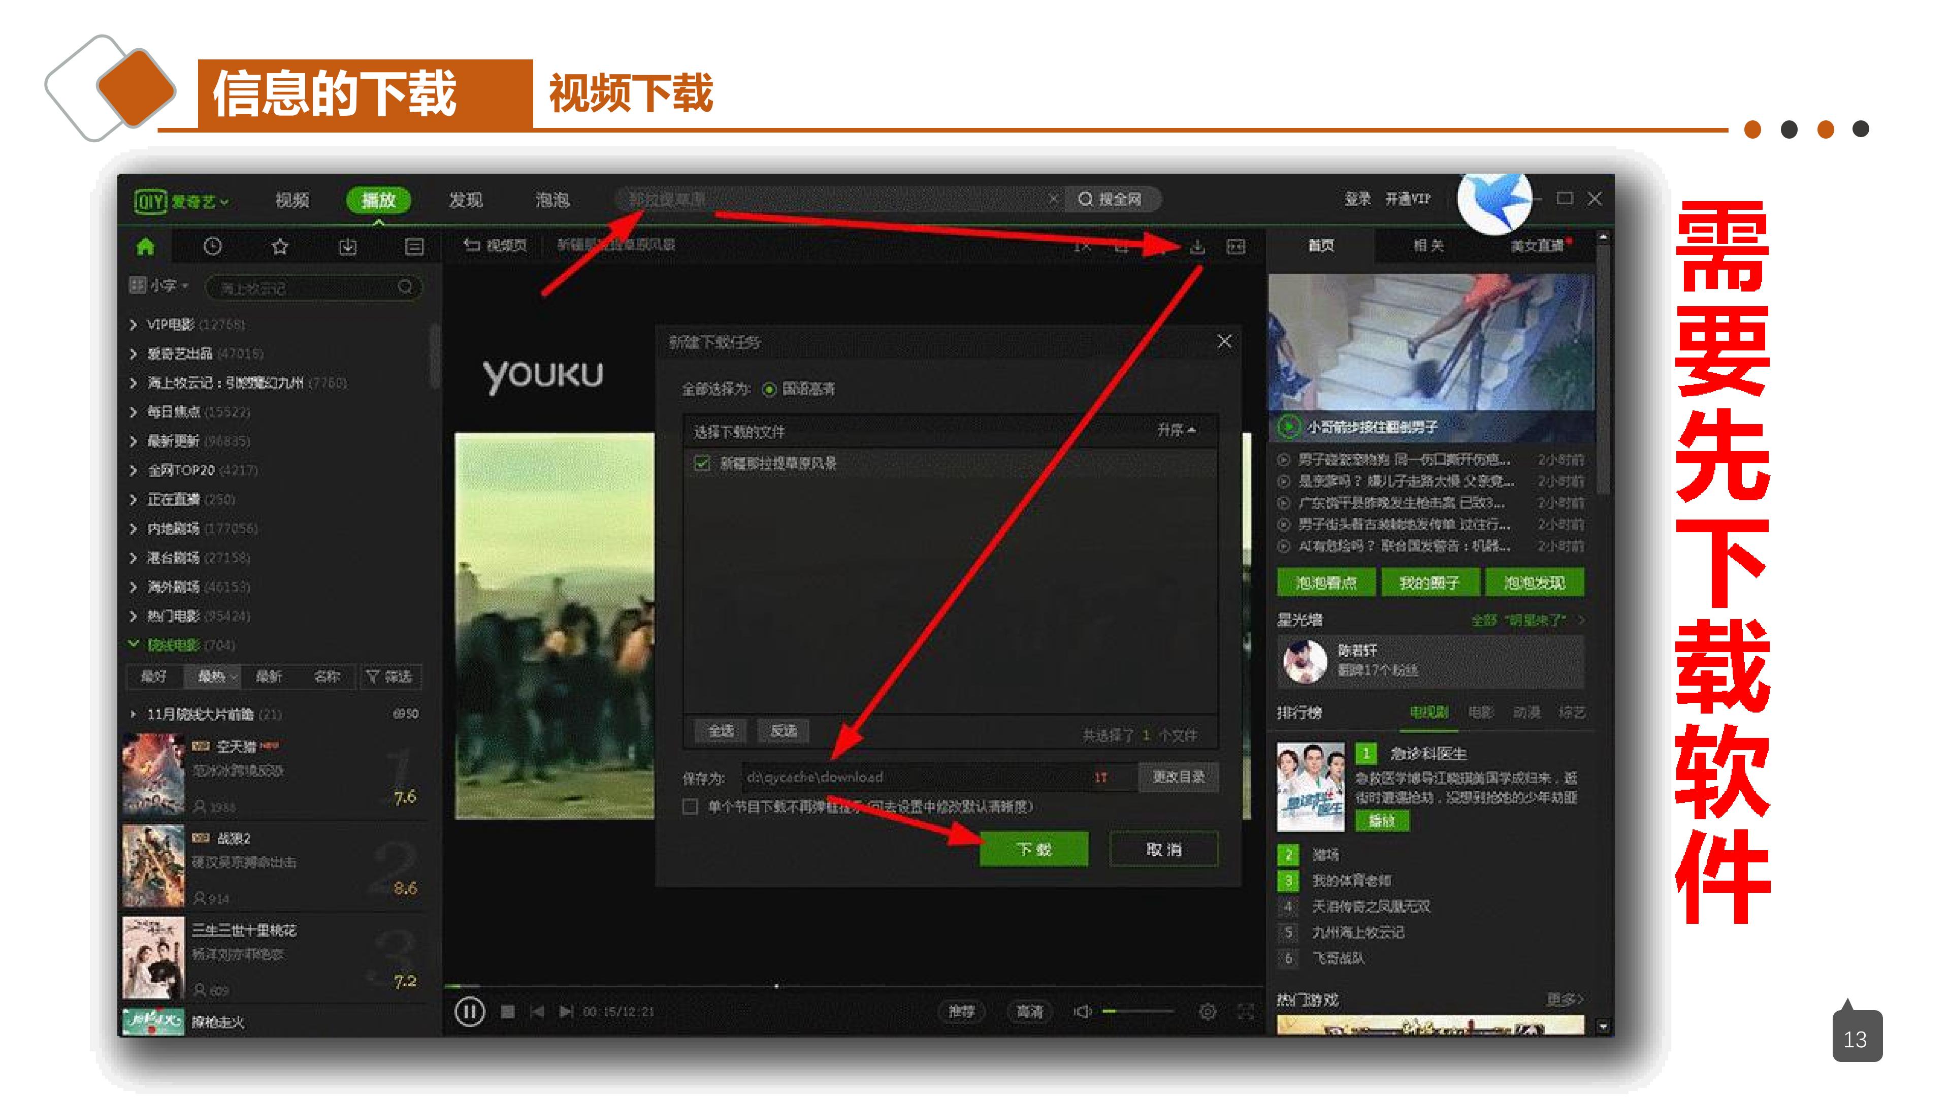
Task: Select the 国语高清 radio option
Action: point(769,389)
